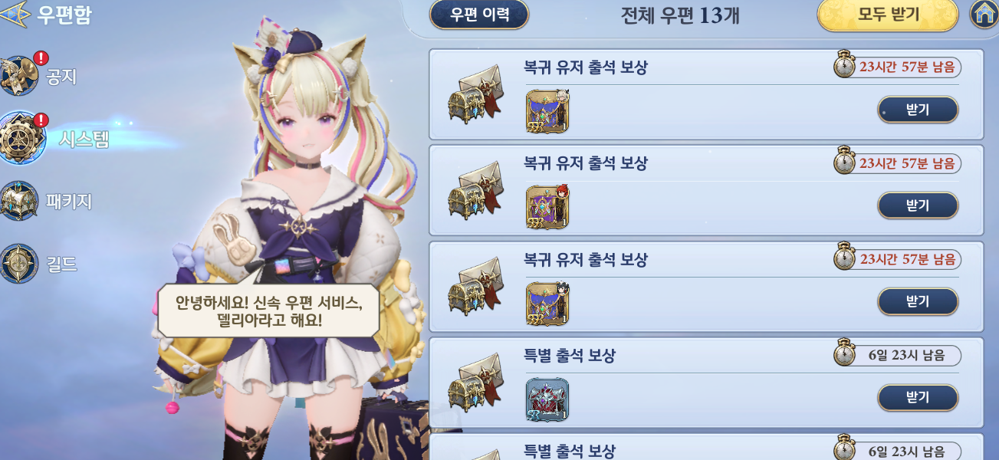
Task: Click the 우편 이력 button
Action: (479, 15)
